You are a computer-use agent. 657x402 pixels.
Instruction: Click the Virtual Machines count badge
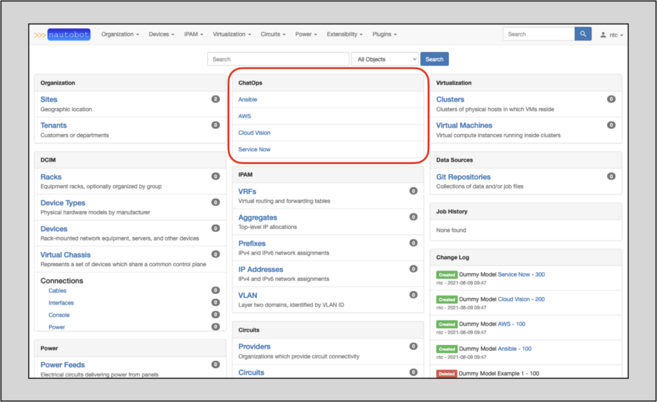point(611,125)
